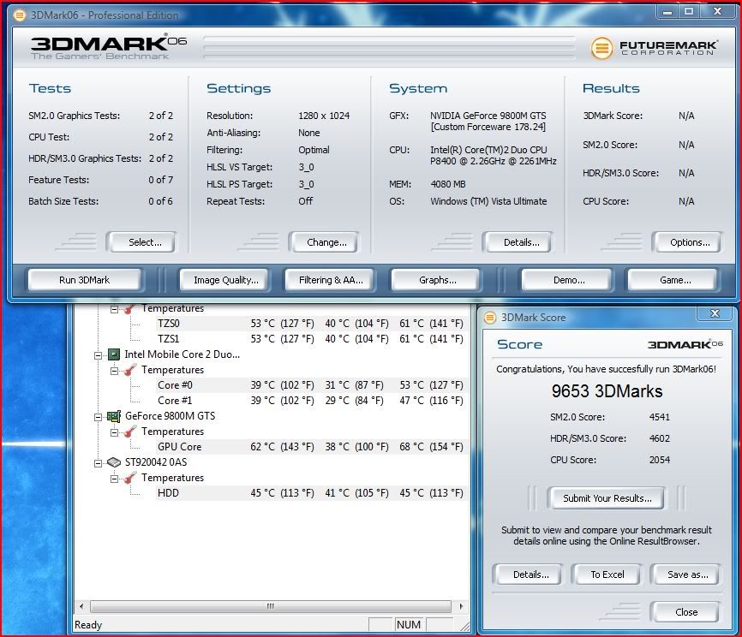
Task: Click the right scroll arrow
Action: point(461,606)
